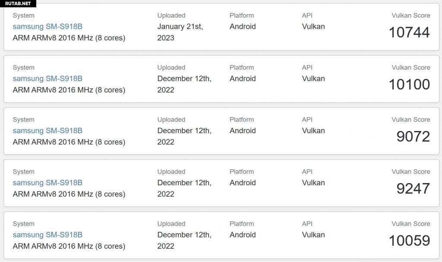Image resolution: width=442 pixels, height=262 pixels.
Task: Click the RUTAB.NET watermark label
Action: 18,3
